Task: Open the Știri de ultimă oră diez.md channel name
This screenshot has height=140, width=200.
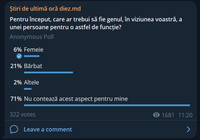Action: (x=45, y=9)
